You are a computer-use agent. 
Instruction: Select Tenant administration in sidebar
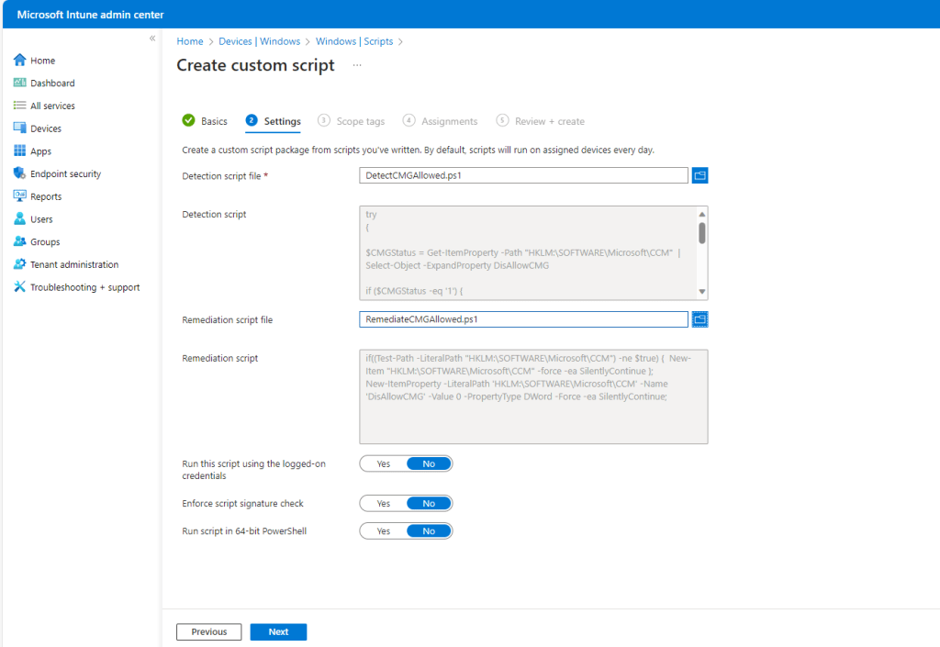tap(73, 264)
